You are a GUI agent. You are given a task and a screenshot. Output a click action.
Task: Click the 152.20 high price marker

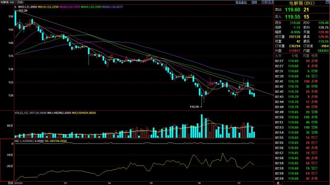point(23,11)
